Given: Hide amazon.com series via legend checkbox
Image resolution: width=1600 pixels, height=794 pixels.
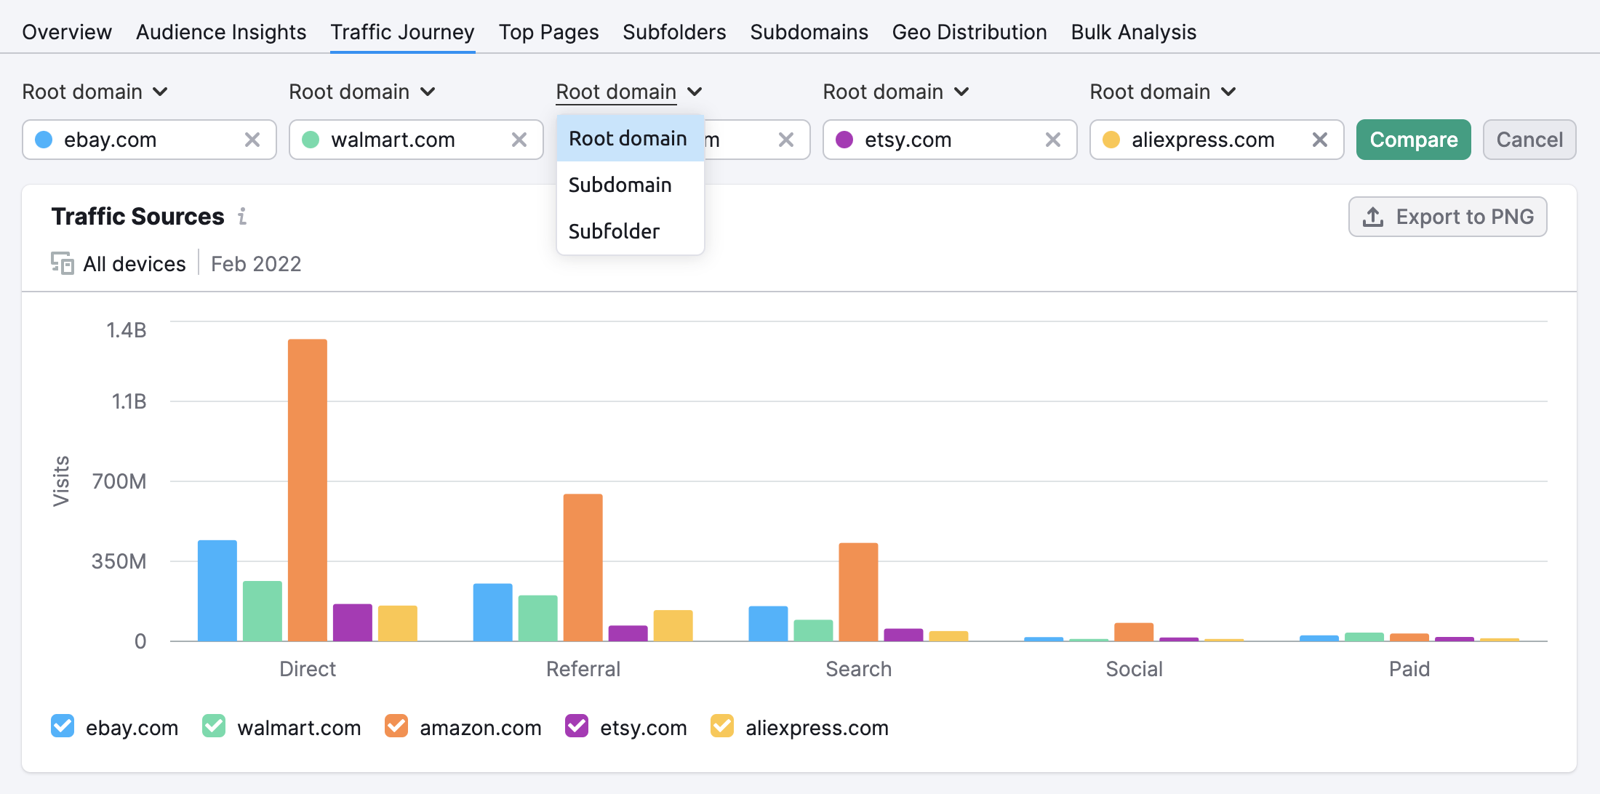Looking at the screenshot, I should click(x=396, y=726).
